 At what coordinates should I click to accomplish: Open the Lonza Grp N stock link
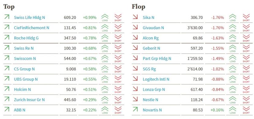click(x=154, y=90)
